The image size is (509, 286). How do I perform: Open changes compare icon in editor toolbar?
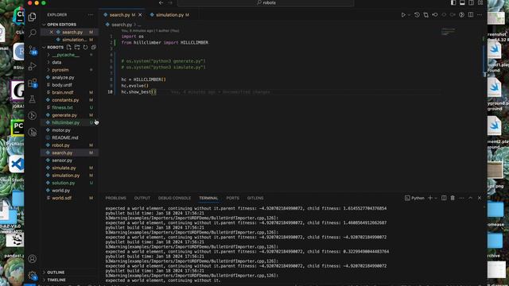(425, 15)
